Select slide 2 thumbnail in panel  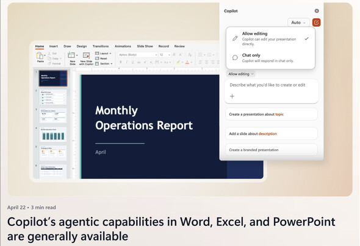point(53,97)
